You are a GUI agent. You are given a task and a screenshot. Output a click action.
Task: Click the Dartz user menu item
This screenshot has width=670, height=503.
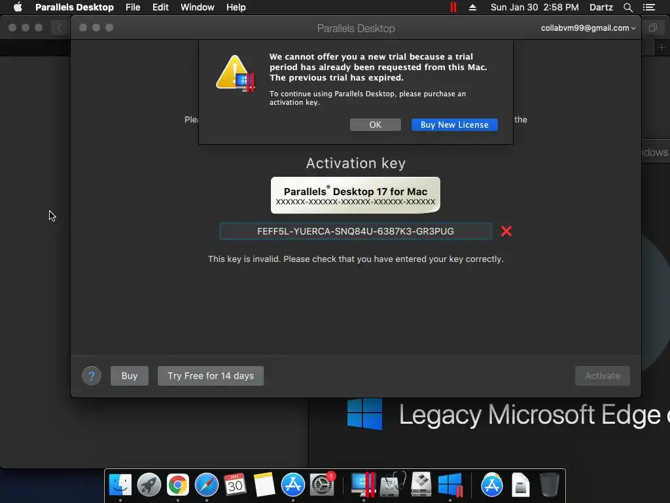pos(601,7)
